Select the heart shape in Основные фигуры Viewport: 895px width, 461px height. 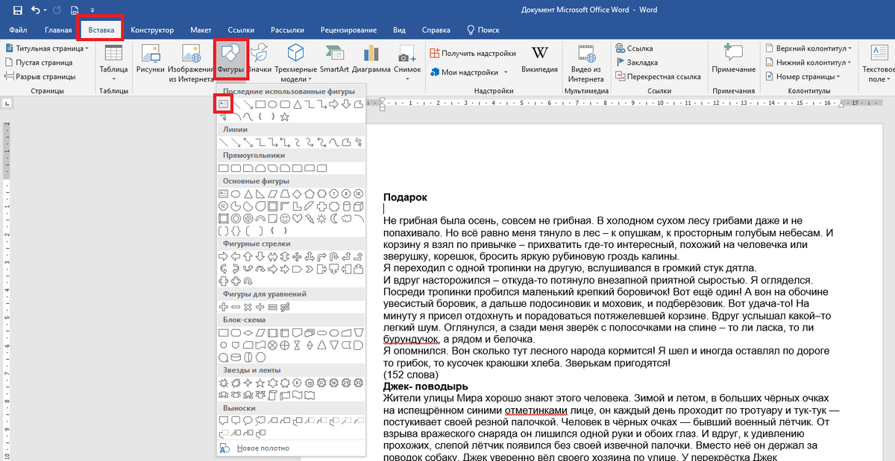(297, 218)
